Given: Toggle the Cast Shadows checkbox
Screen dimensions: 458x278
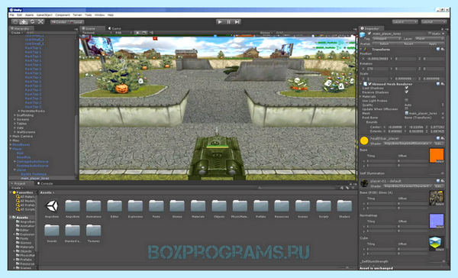Looking at the screenshot, I should 406,88.
